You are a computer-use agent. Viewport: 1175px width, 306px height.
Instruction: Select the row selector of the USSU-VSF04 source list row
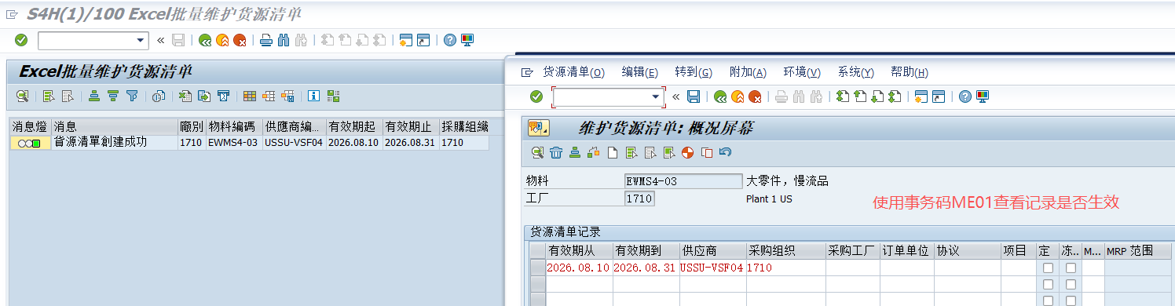click(x=538, y=268)
